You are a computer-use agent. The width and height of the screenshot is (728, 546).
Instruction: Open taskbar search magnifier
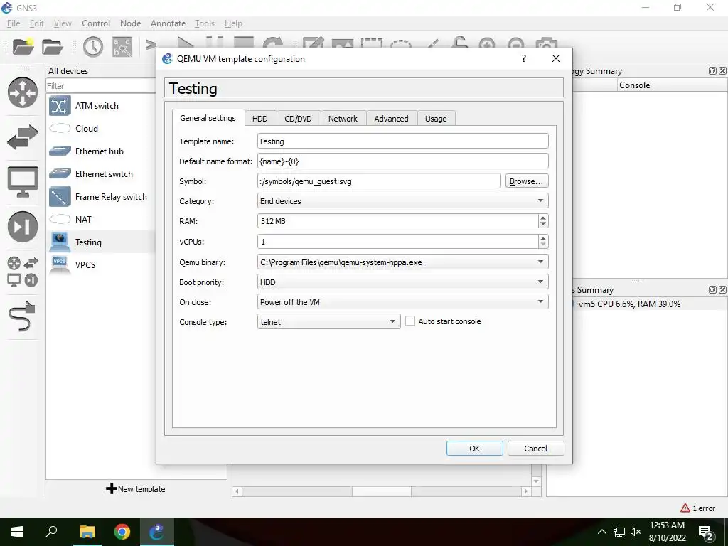coord(51,532)
